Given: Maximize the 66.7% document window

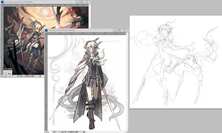Looking at the screenshot, I should [x=82, y=2].
